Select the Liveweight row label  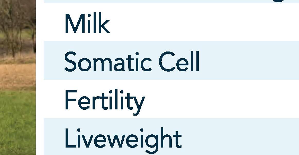coord(123,140)
